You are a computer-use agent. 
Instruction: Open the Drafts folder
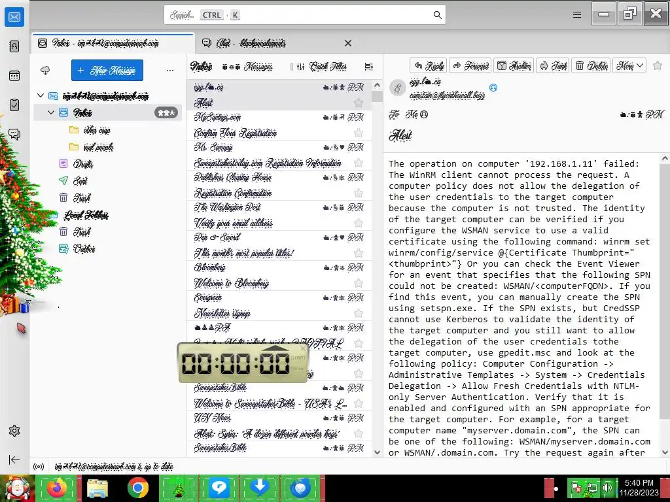pos(83,164)
